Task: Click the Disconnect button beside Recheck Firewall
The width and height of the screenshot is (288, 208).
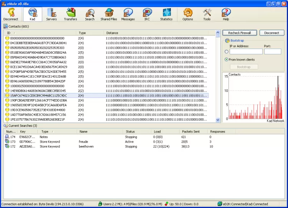Action: tap(271, 33)
